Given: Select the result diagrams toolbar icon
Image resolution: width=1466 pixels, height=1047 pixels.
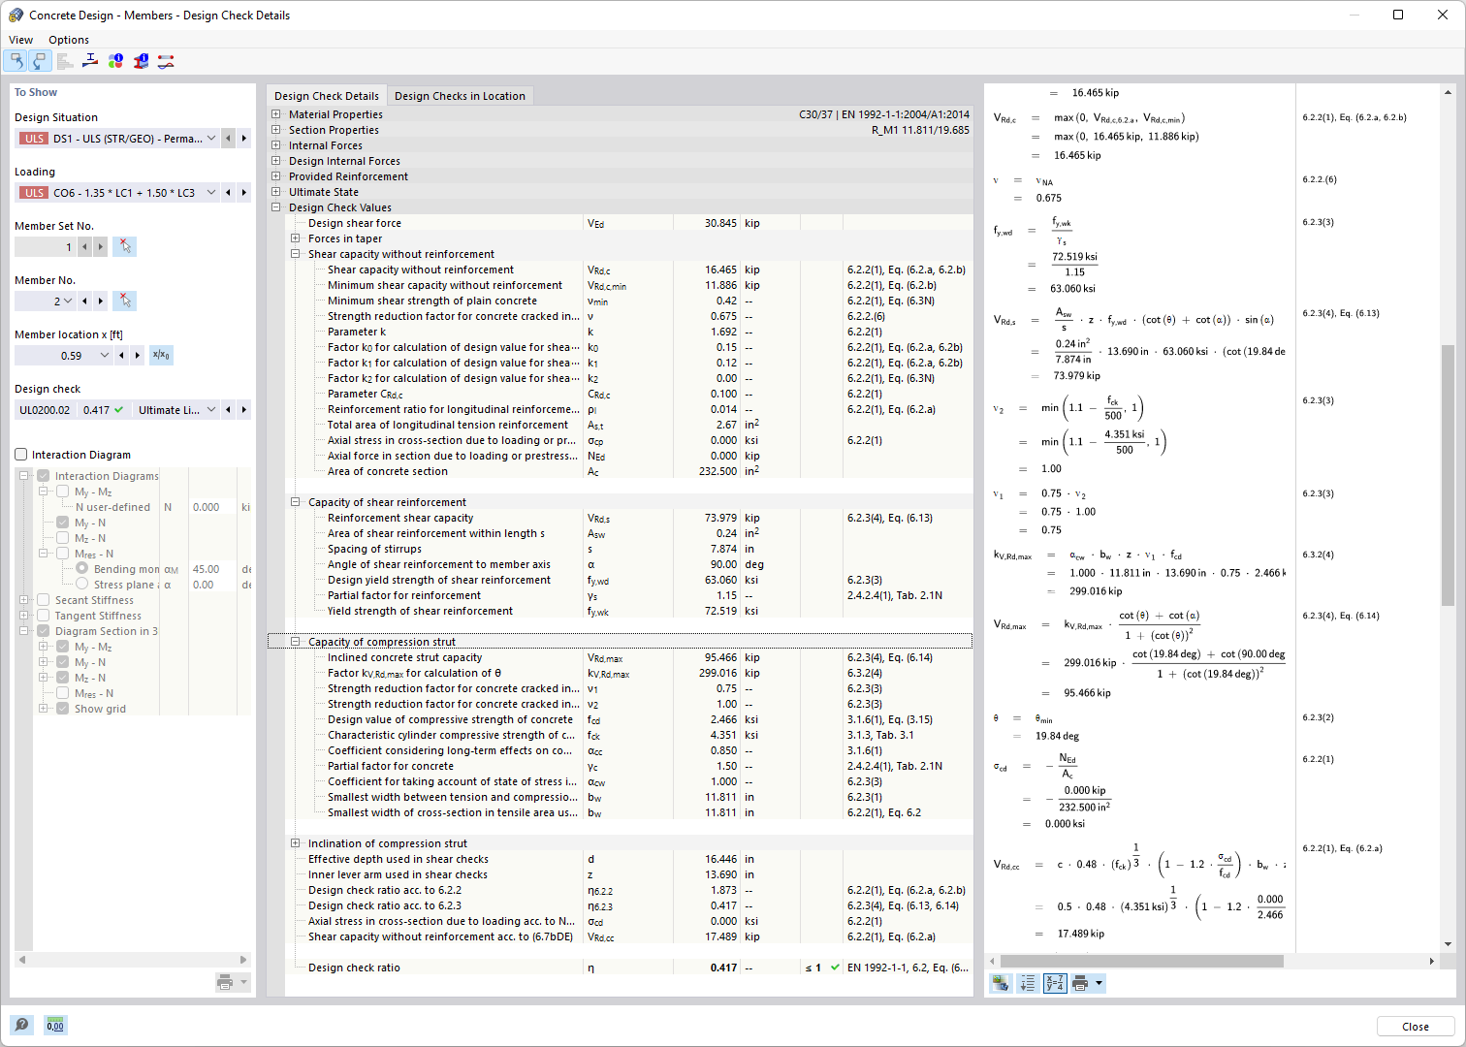Looking at the screenshot, I should 165,60.
